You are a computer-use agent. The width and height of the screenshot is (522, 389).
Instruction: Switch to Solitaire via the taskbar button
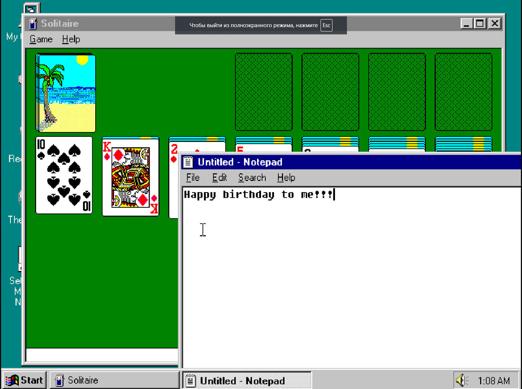point(114,380)
